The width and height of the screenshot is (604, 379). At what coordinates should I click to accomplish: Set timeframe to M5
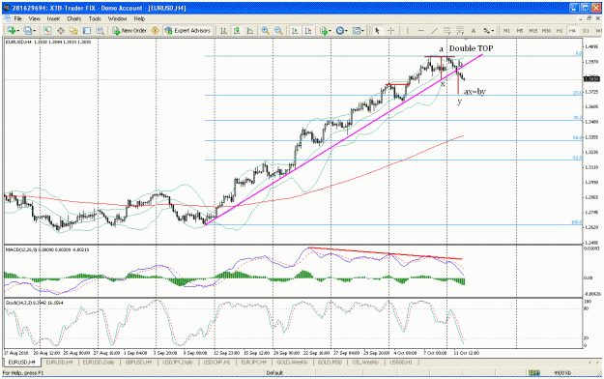pos(520,31)
